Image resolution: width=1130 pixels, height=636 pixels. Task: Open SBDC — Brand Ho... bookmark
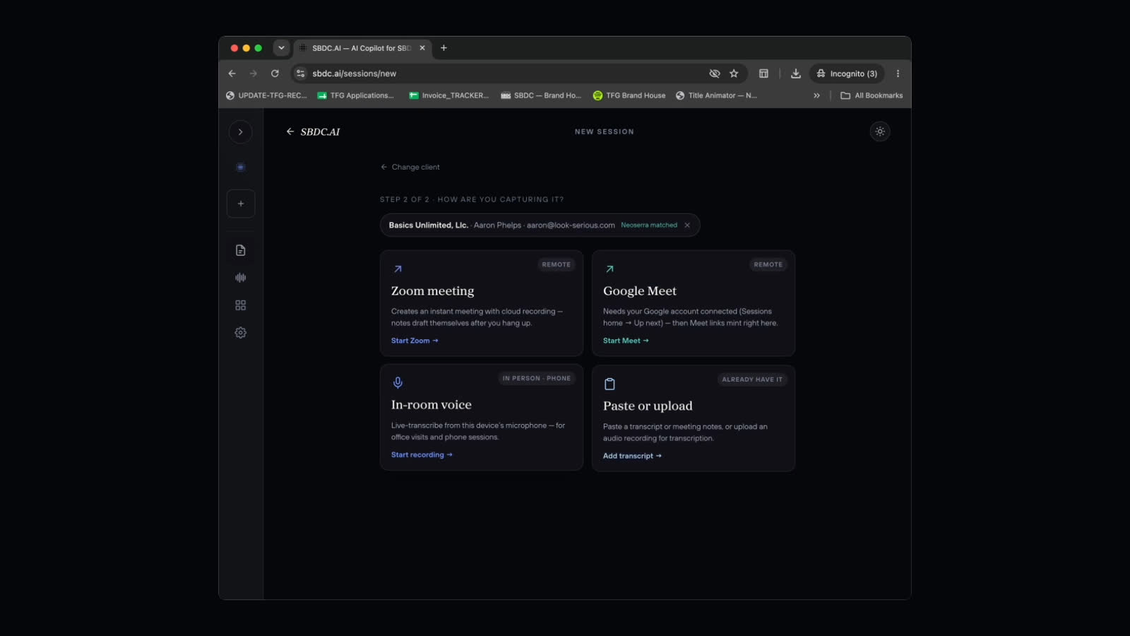coord(541,95)
